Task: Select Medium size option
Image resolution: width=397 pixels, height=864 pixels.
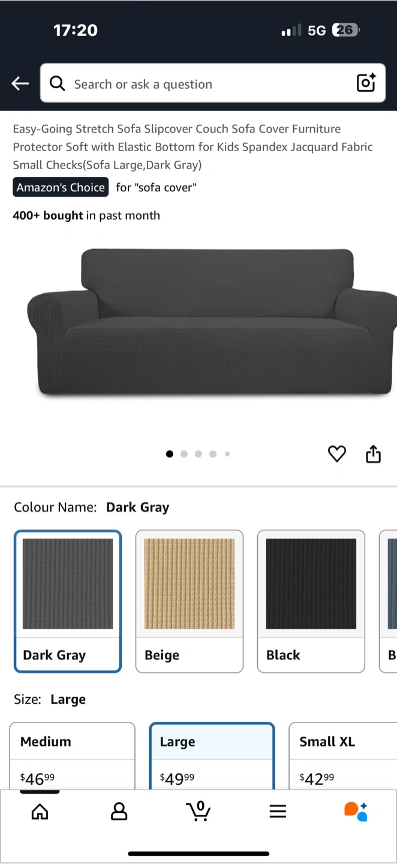Action: click(x=72, y=756)
